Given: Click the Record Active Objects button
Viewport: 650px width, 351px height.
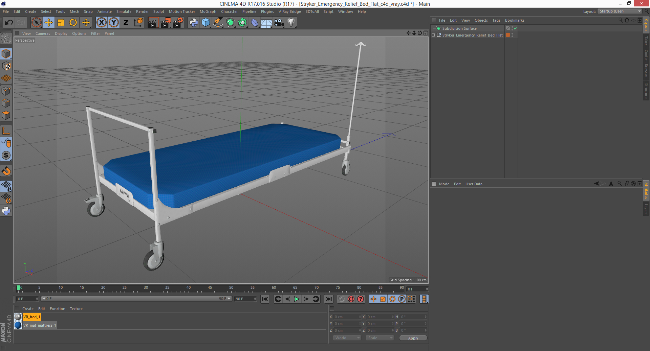Looking at the screenshot, I should (342, 299).
